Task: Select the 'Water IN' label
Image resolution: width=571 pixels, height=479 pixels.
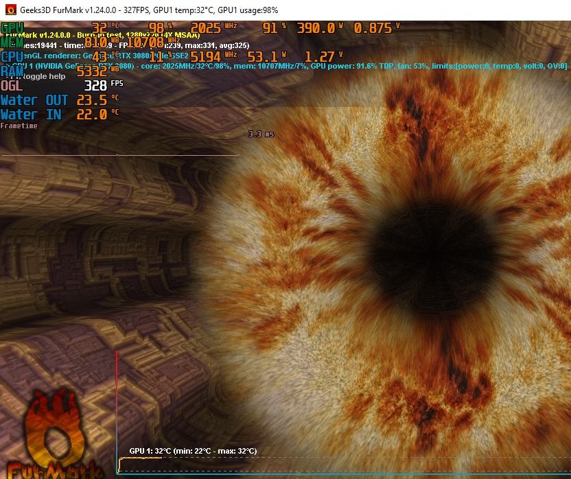Action: click(31, 115)
